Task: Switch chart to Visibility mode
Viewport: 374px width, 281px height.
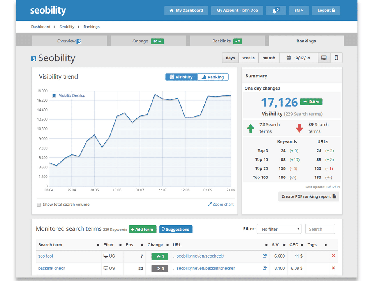Action: pos(181,77)
